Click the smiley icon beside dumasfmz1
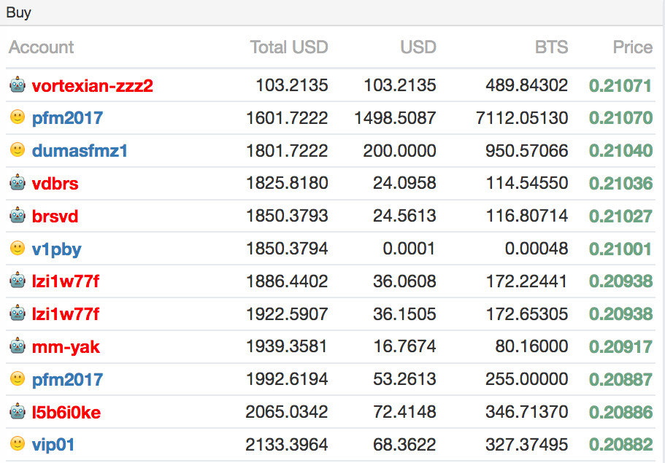This screenshot has width=665, height=463. point(18,149)
